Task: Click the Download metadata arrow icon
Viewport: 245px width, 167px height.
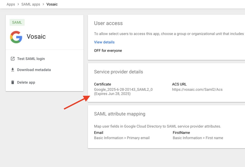Action: (13, 70)
